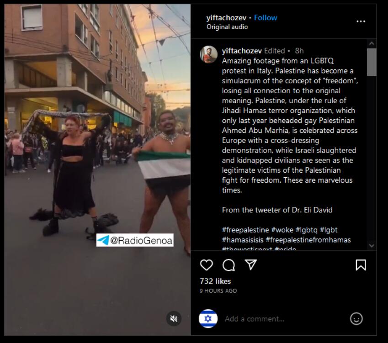Click the caption scrollbar thumb
The height and width of the screenshot is (343, 388).
pos(372,62)
